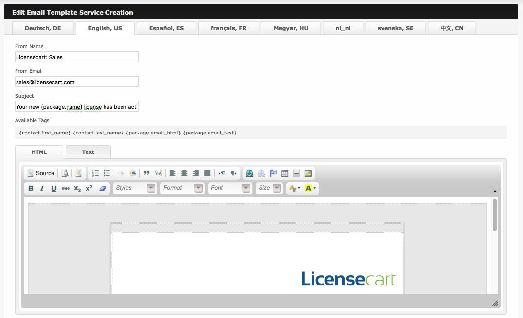The height and width of the screenshot is (318, 523).
Task: Click the {package.email_html} tag text
Action: (154, 133)
